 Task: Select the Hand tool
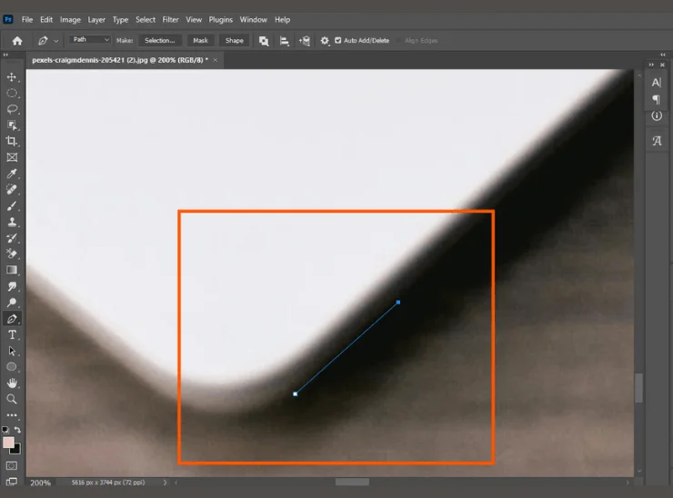[12, 383]
